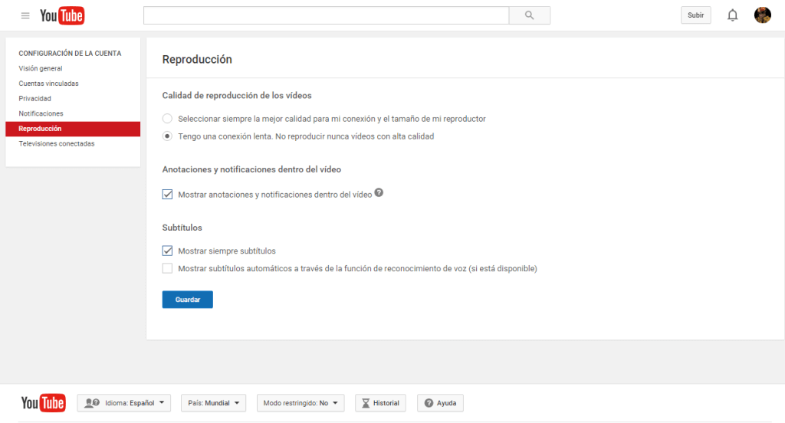785x423 pixels.
Task: Click the Ayuda button in footer
Action: 440,403
